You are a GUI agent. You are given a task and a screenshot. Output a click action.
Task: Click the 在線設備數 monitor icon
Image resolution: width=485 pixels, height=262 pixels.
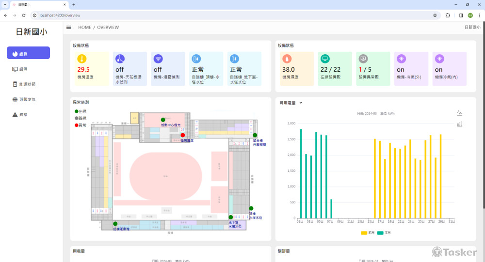[325, 59]
